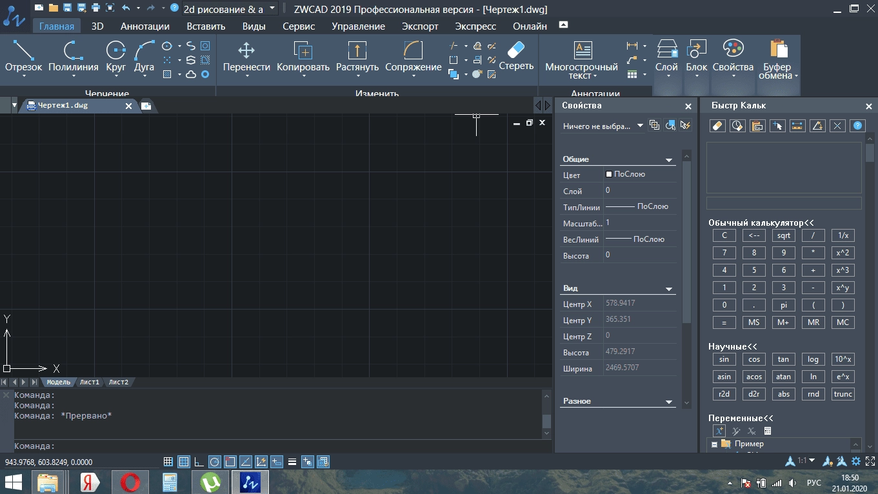The image size is (878, 494).
Task: Switch to the Сервис ribbon tab
Action: pyautogui.click(x=299, y=26)
